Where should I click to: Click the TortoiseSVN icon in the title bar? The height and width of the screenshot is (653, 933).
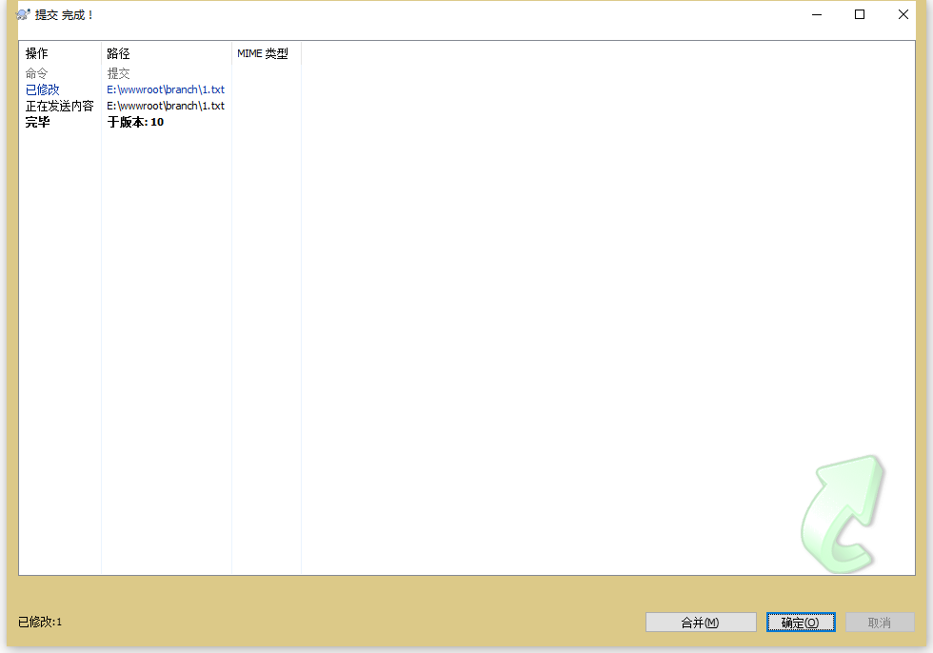pos(23,13)
